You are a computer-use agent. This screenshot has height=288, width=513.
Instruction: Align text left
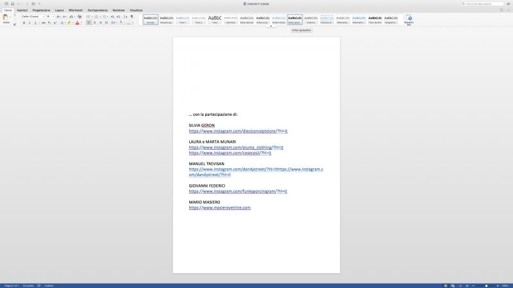pos(89,23)
